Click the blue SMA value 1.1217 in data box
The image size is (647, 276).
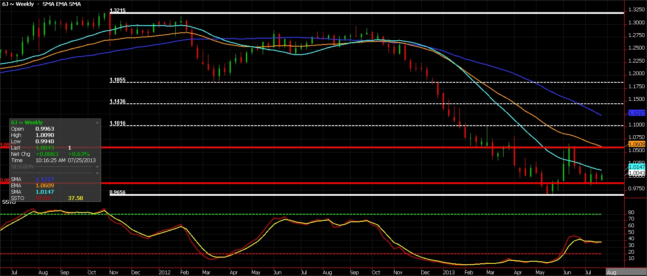(x=46, y=179)
